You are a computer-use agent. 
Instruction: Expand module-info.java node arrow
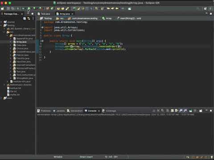pos(8,81)
